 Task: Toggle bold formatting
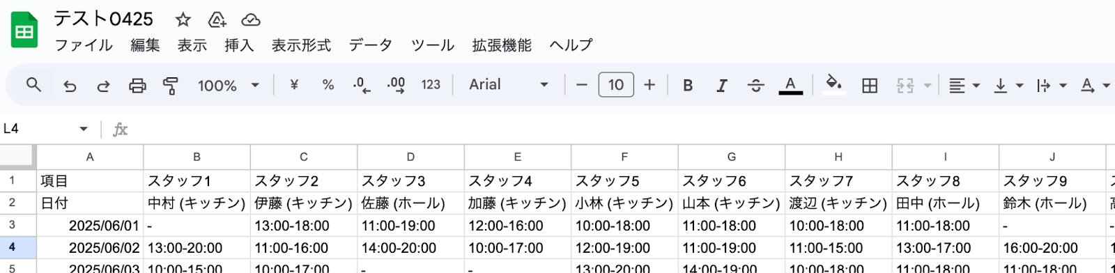[x=688, y=85]
